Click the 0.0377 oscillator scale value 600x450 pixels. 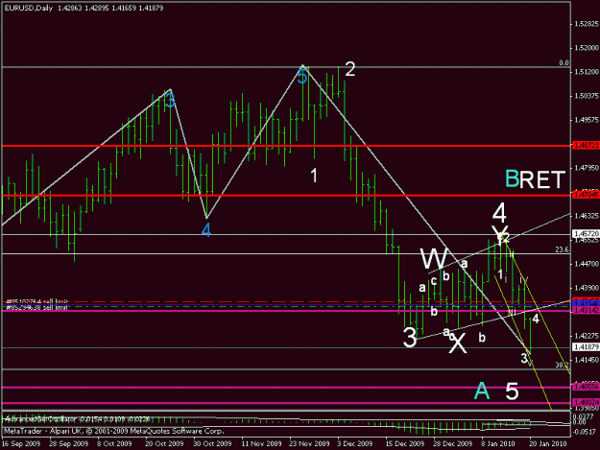pyautogui.click(x=581, y=416)
